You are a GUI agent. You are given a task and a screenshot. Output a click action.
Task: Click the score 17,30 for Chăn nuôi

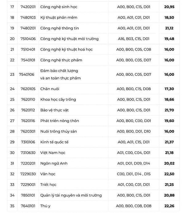click(x=169, y=89)
